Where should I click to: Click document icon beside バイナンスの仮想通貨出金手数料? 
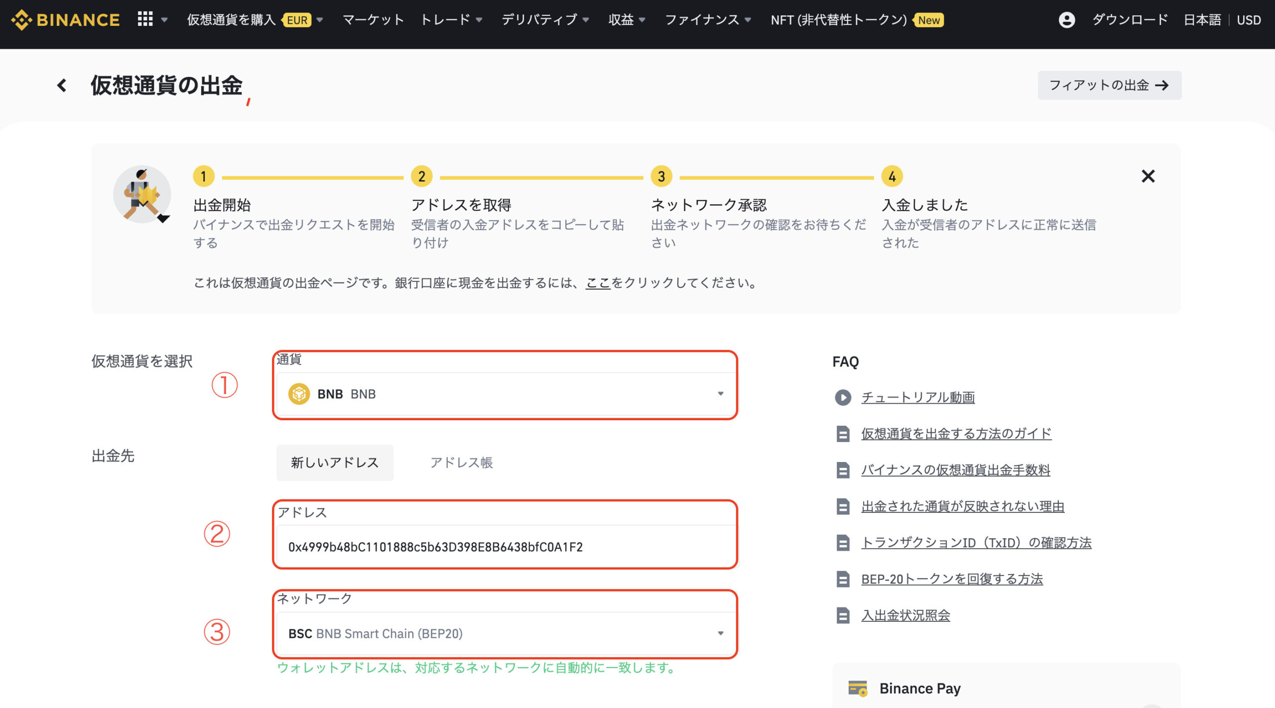coord(843,470)
